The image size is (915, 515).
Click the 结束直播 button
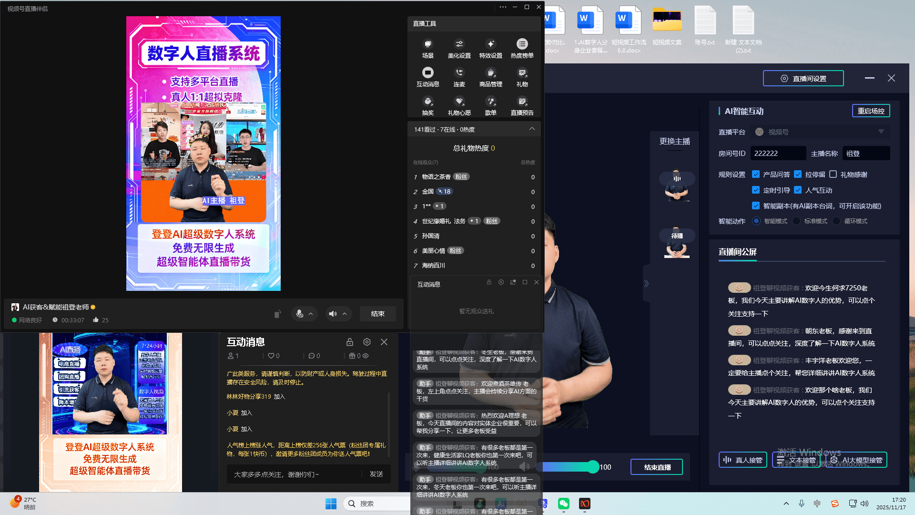(657, 467)
